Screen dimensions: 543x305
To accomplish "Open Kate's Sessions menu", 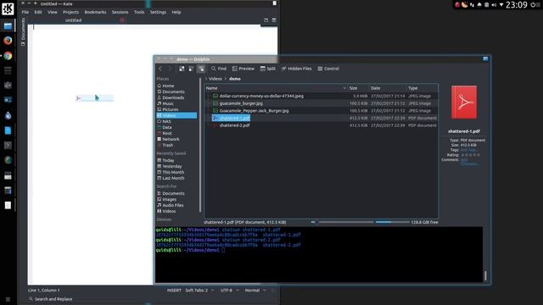I will pos(120,12).
